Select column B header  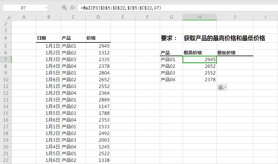[x=49, y=17]
